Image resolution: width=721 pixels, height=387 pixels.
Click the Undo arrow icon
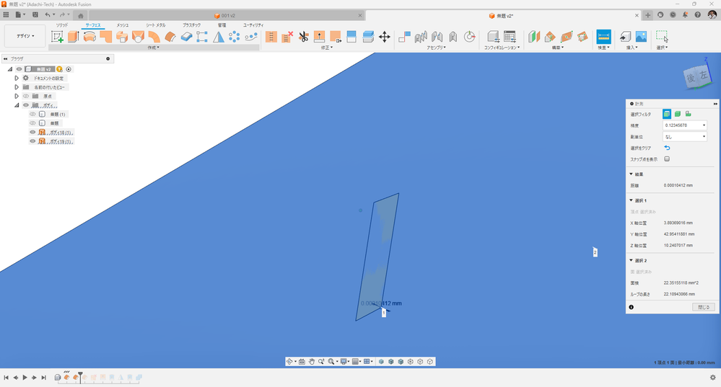tap(48, 14)
